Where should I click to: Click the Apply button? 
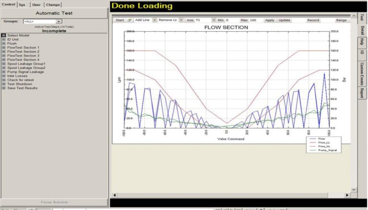click(270, 20)
